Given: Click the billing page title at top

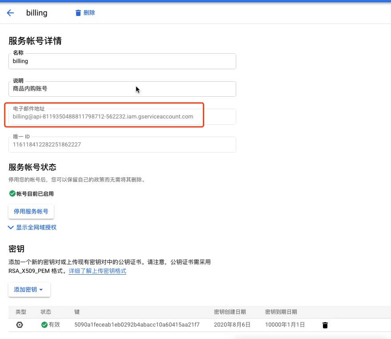Looking at the screenshot, I should (36, 13).
